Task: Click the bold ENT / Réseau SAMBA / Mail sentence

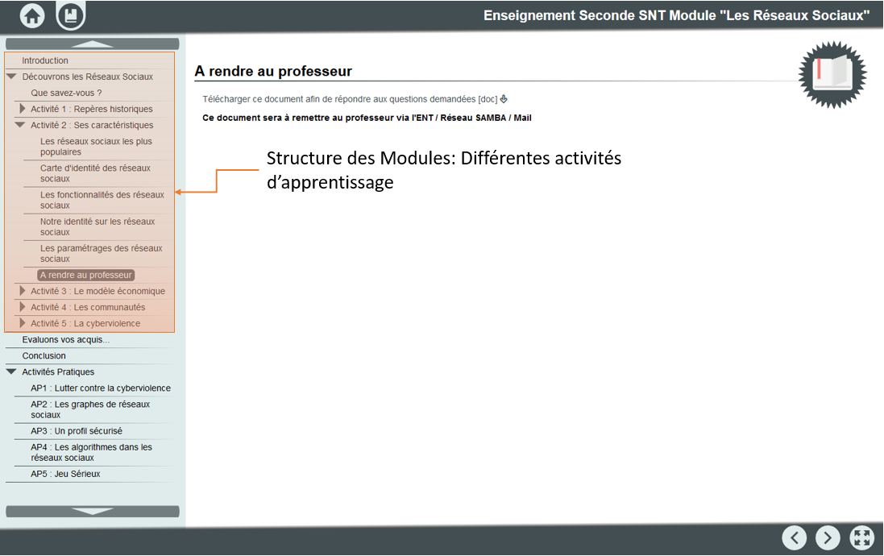Action: click(x=367, y=118)
